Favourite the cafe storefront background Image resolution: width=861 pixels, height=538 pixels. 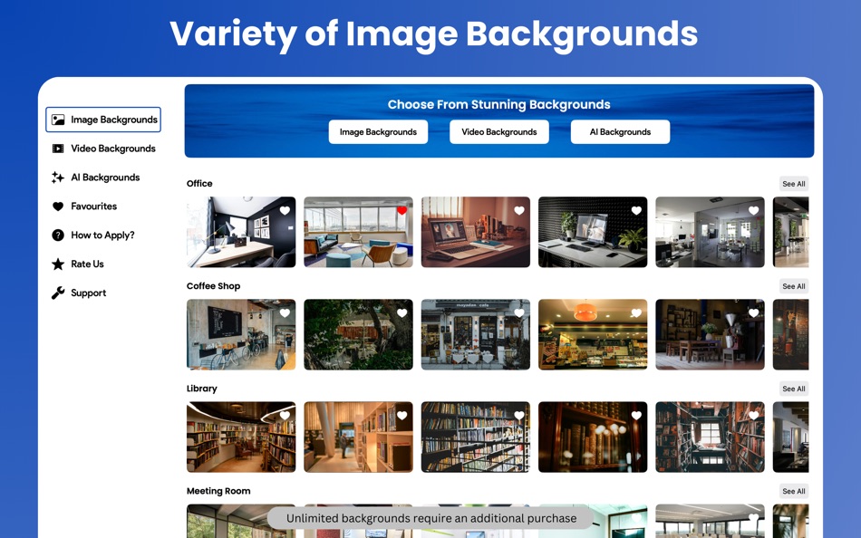point(519,312)
